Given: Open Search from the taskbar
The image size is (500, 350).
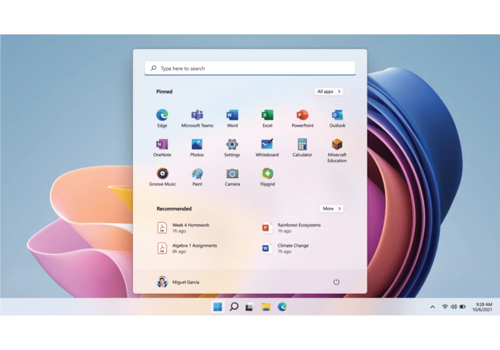Looking at the screenshot, I should click(x=234, y=307).
